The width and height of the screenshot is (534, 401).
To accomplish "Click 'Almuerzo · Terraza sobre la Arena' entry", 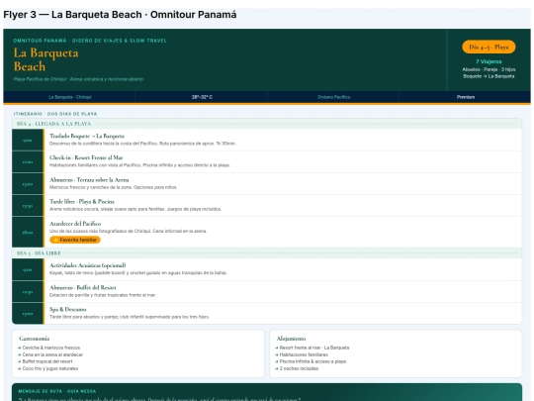I will [89, 180].
